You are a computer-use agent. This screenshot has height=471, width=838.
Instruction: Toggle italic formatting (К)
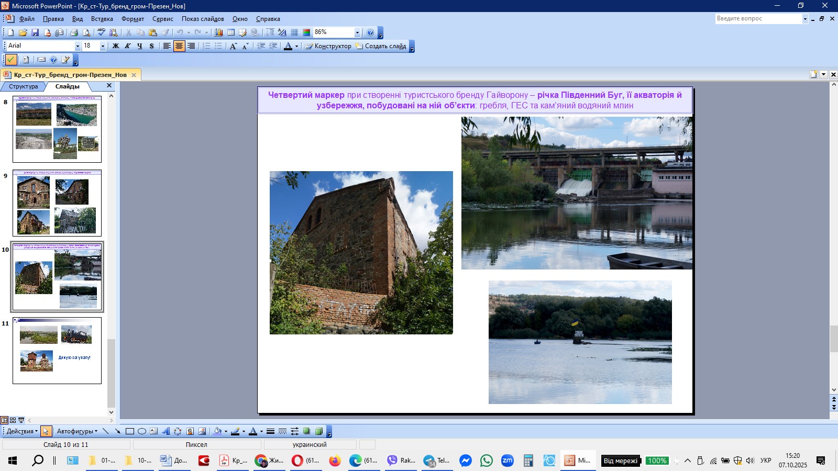coord(127,46)
